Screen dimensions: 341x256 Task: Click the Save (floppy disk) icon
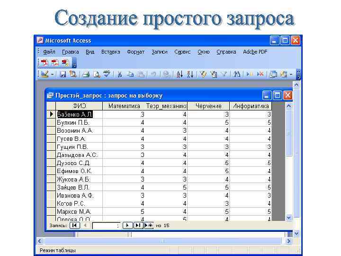pyautogui.click(x=63, y=74)
